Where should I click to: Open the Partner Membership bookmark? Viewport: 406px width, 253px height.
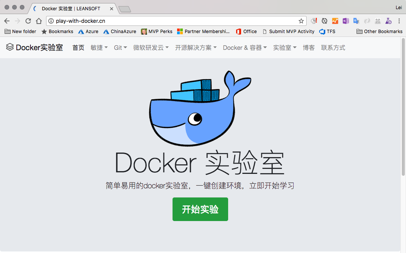click(203, 31)
